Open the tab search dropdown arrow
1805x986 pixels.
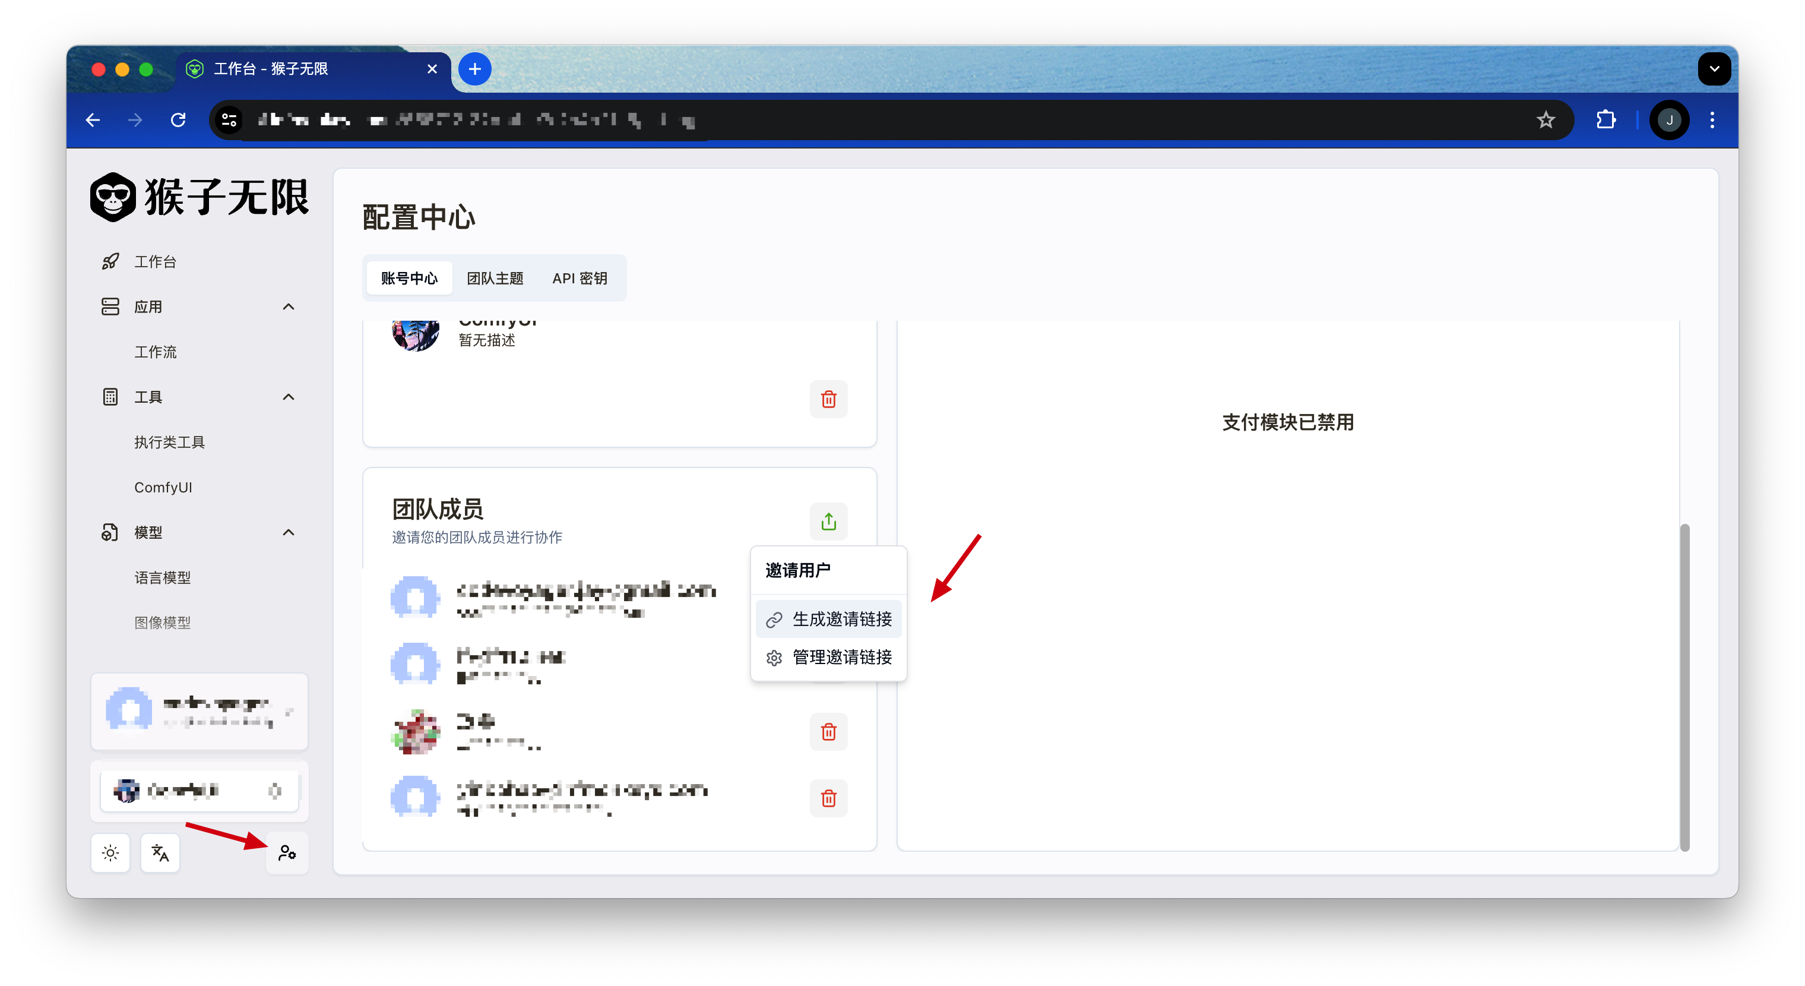pos(1715,69)
